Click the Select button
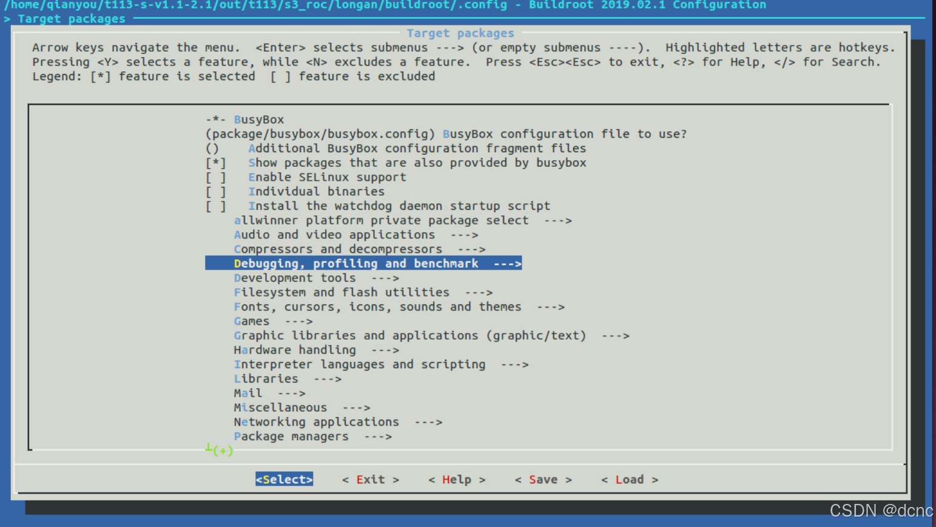Viewport: 936px width, 527px height. coord(285,479)
